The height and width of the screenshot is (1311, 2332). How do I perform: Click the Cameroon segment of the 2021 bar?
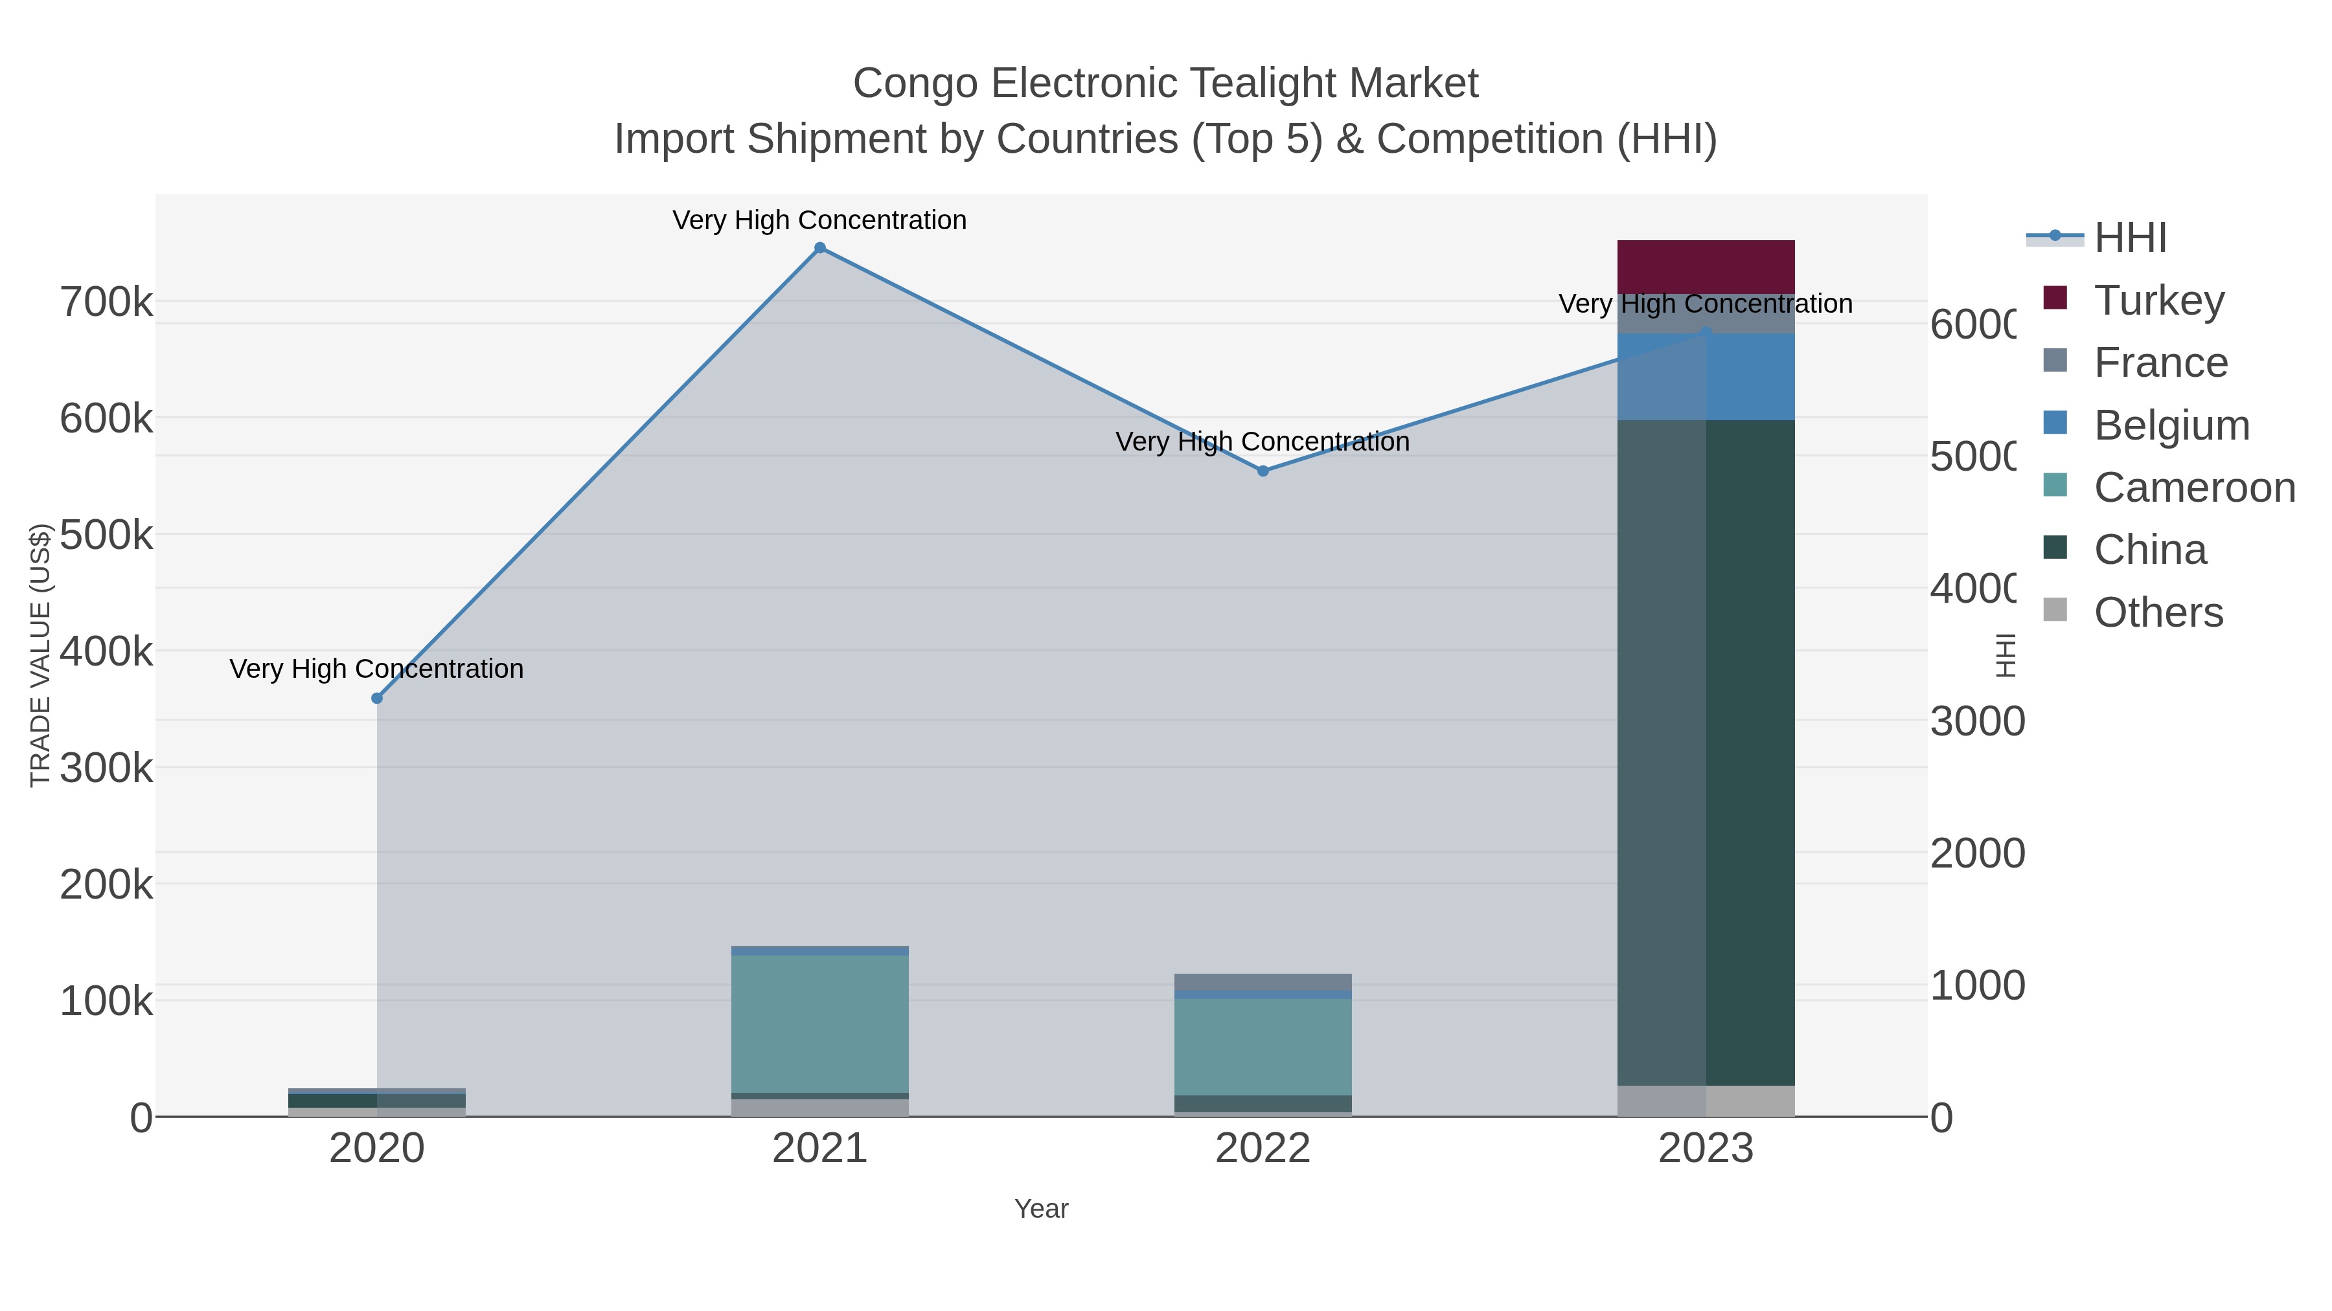(820, 1024)
